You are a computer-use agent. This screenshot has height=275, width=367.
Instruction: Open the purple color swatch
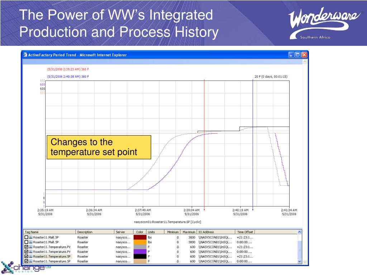tap(140, 252)
